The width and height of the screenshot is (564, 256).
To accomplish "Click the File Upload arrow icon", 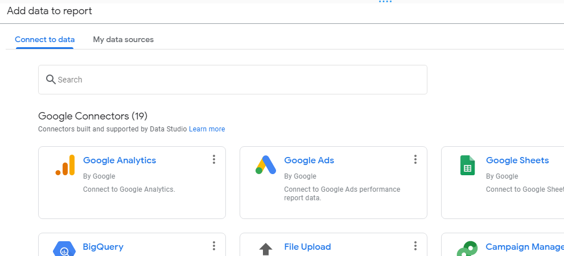I will (266, 249).
